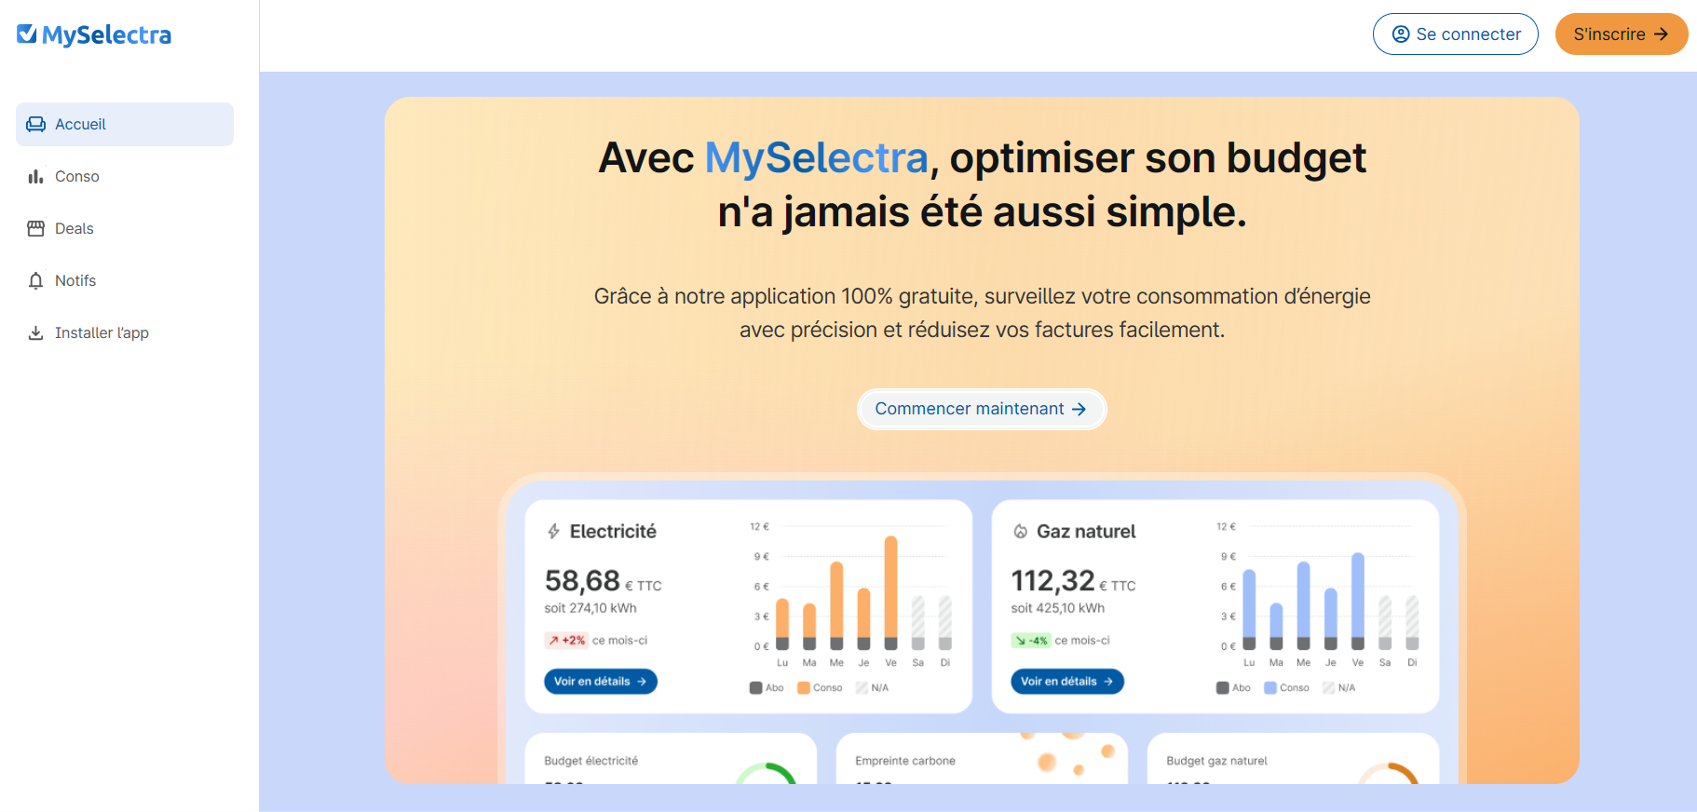Open Voir en détails for Electricité
This screenshot has width=1697, height=812.
600,681
